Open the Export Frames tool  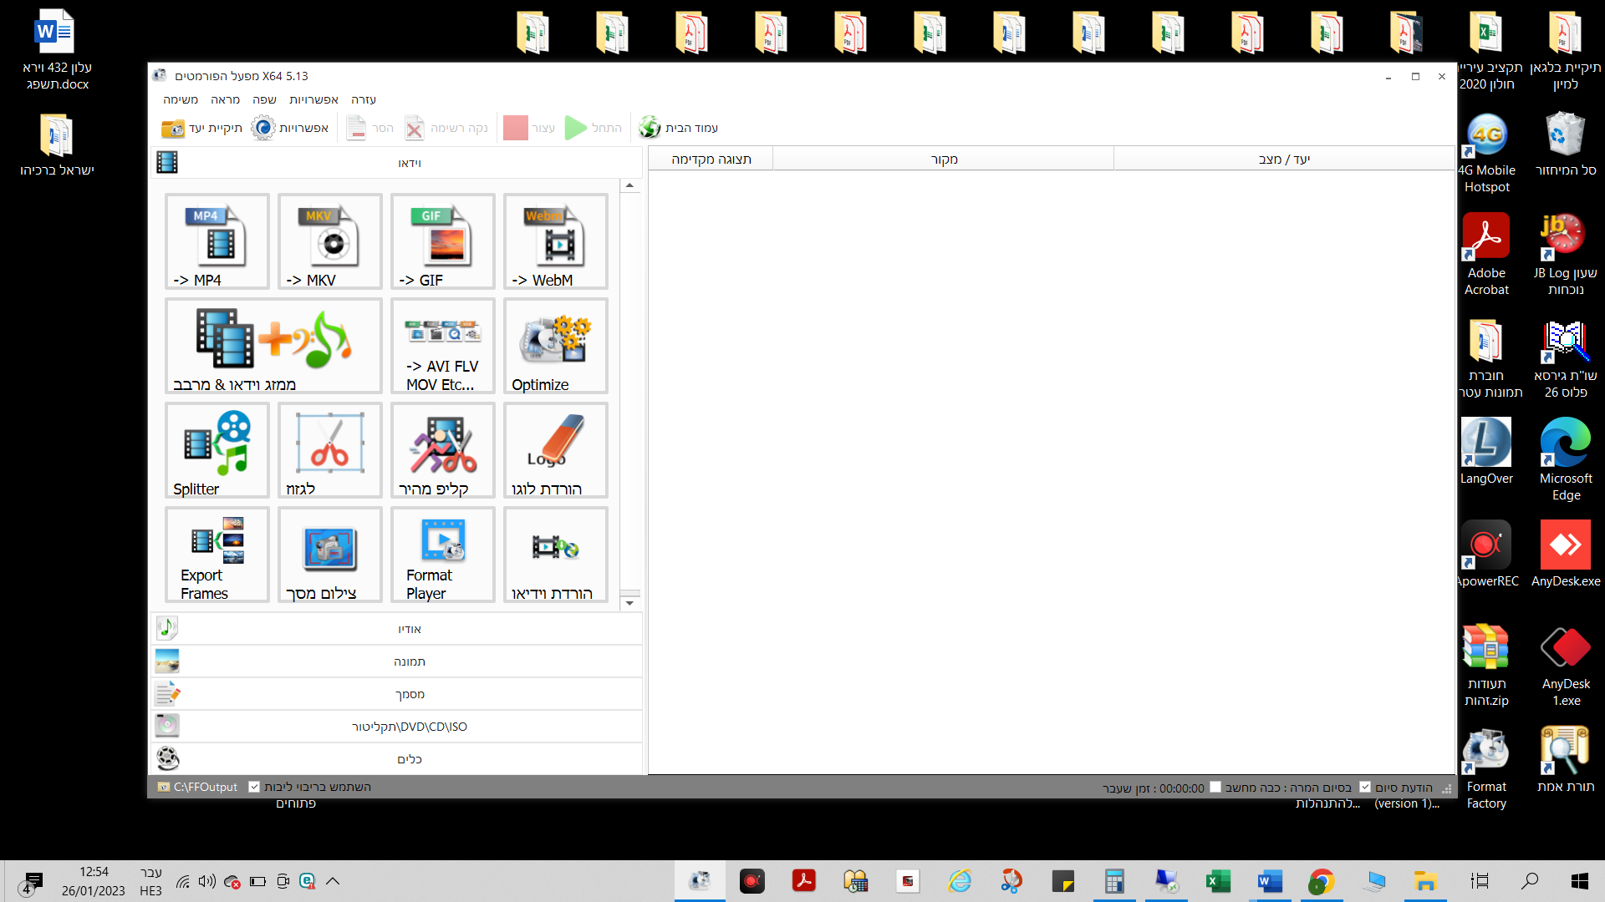click(x=217, y=555)
